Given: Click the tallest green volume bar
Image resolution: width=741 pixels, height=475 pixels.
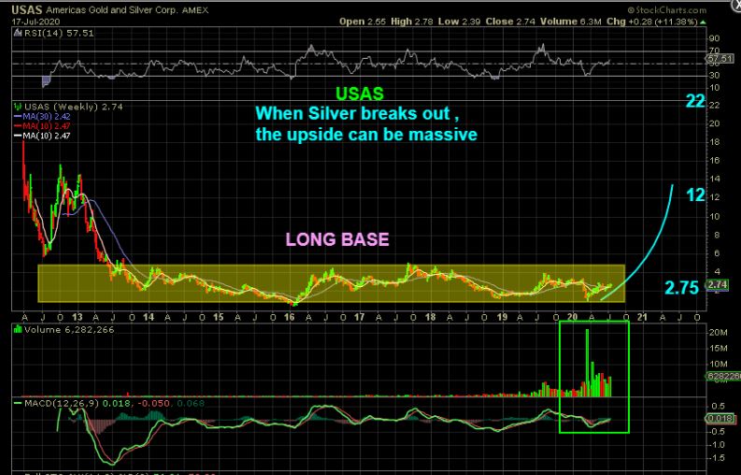Looking at the screenshot, I should pos(588,363).
